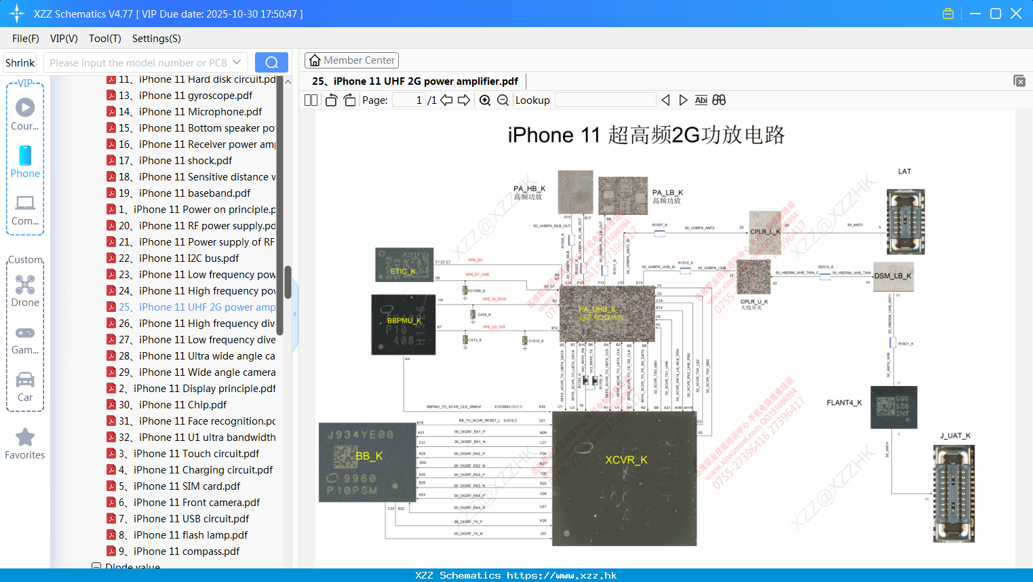Click the model number search input
Image resolution: width=1033 pixels, height=582 pixels.
click(x=138, y=62)
